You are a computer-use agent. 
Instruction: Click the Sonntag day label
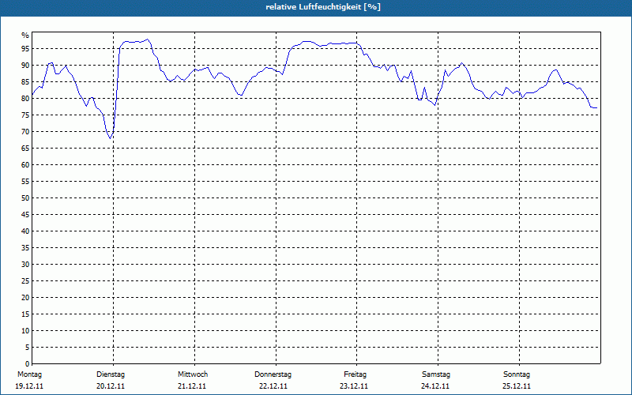517,374
